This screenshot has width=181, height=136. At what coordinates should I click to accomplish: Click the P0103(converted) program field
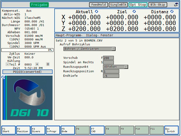[28, 72]
